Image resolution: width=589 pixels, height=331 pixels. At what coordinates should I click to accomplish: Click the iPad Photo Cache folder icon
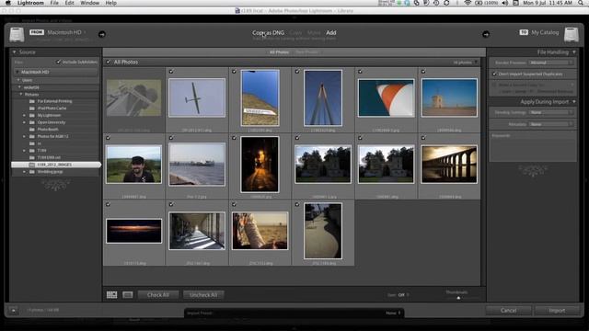[32, 108]
